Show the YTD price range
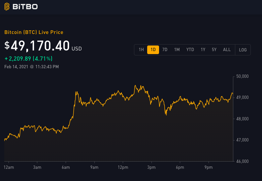This screenshot has width=262, height=181. click(x=190, y=49)
